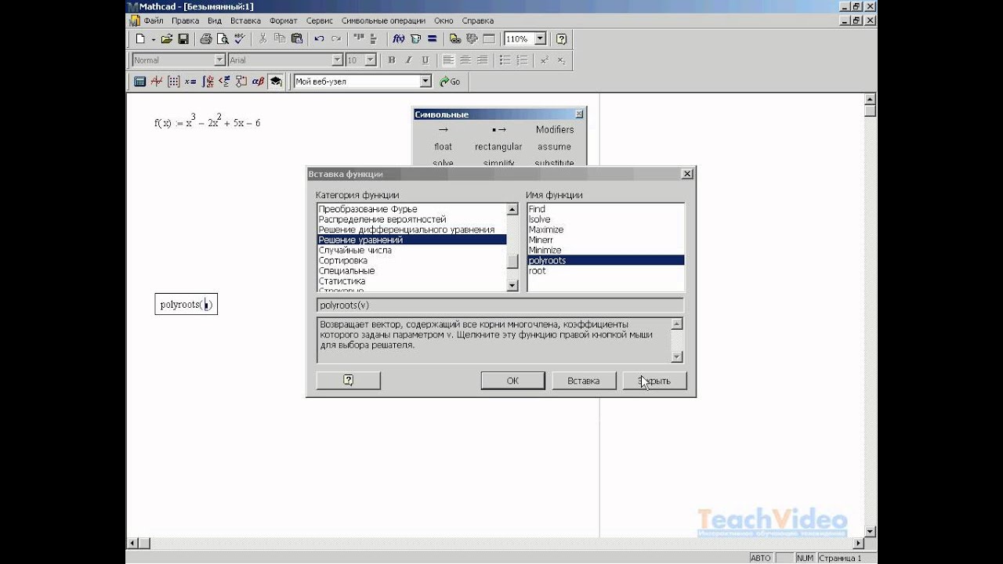Toggle underline text formatting
The width and height of the screenshot is (1003, 564).
coord(425,60)
